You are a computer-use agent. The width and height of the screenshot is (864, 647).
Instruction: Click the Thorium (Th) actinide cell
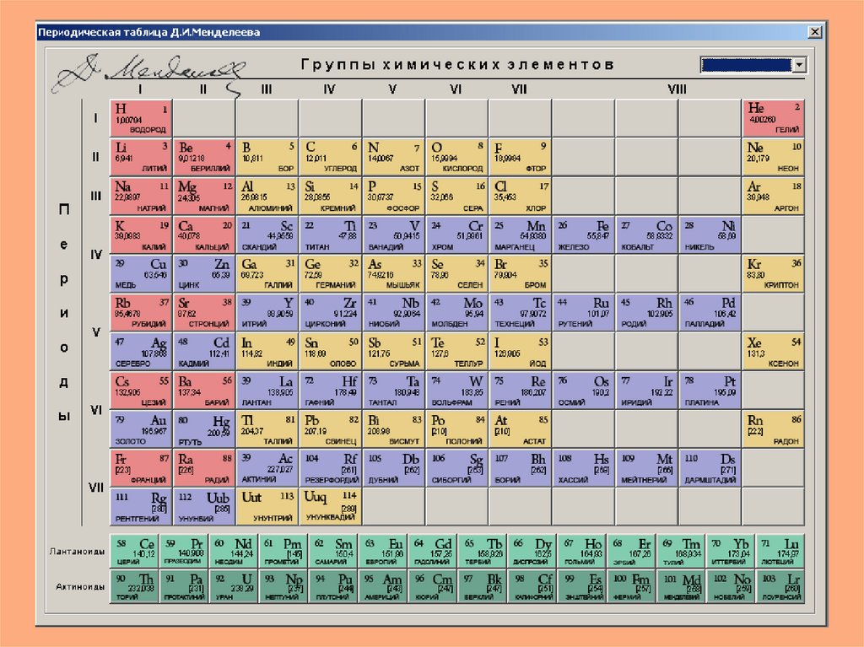click(x=134, y=585)
